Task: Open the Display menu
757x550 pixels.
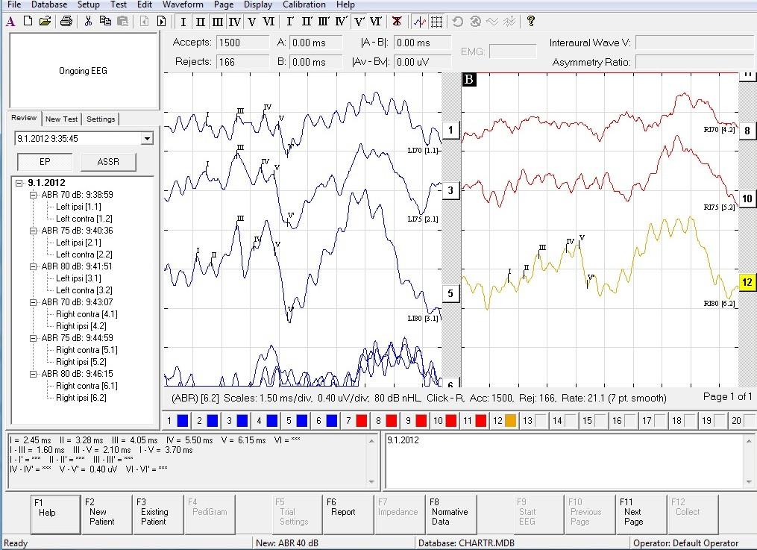Action: click(258, 4)
